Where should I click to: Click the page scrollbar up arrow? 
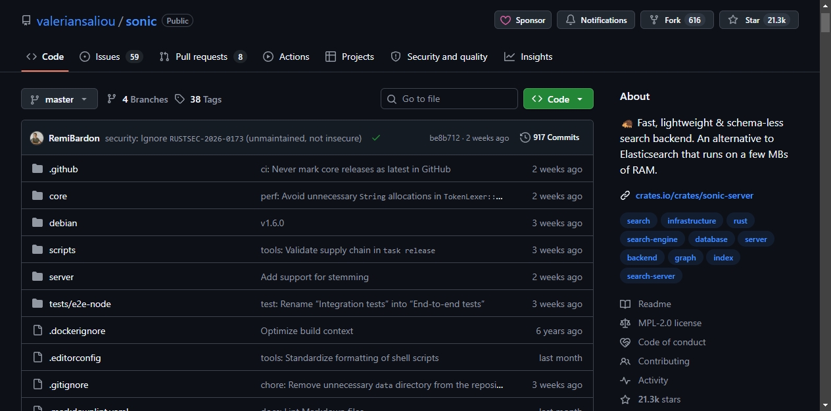825,5
